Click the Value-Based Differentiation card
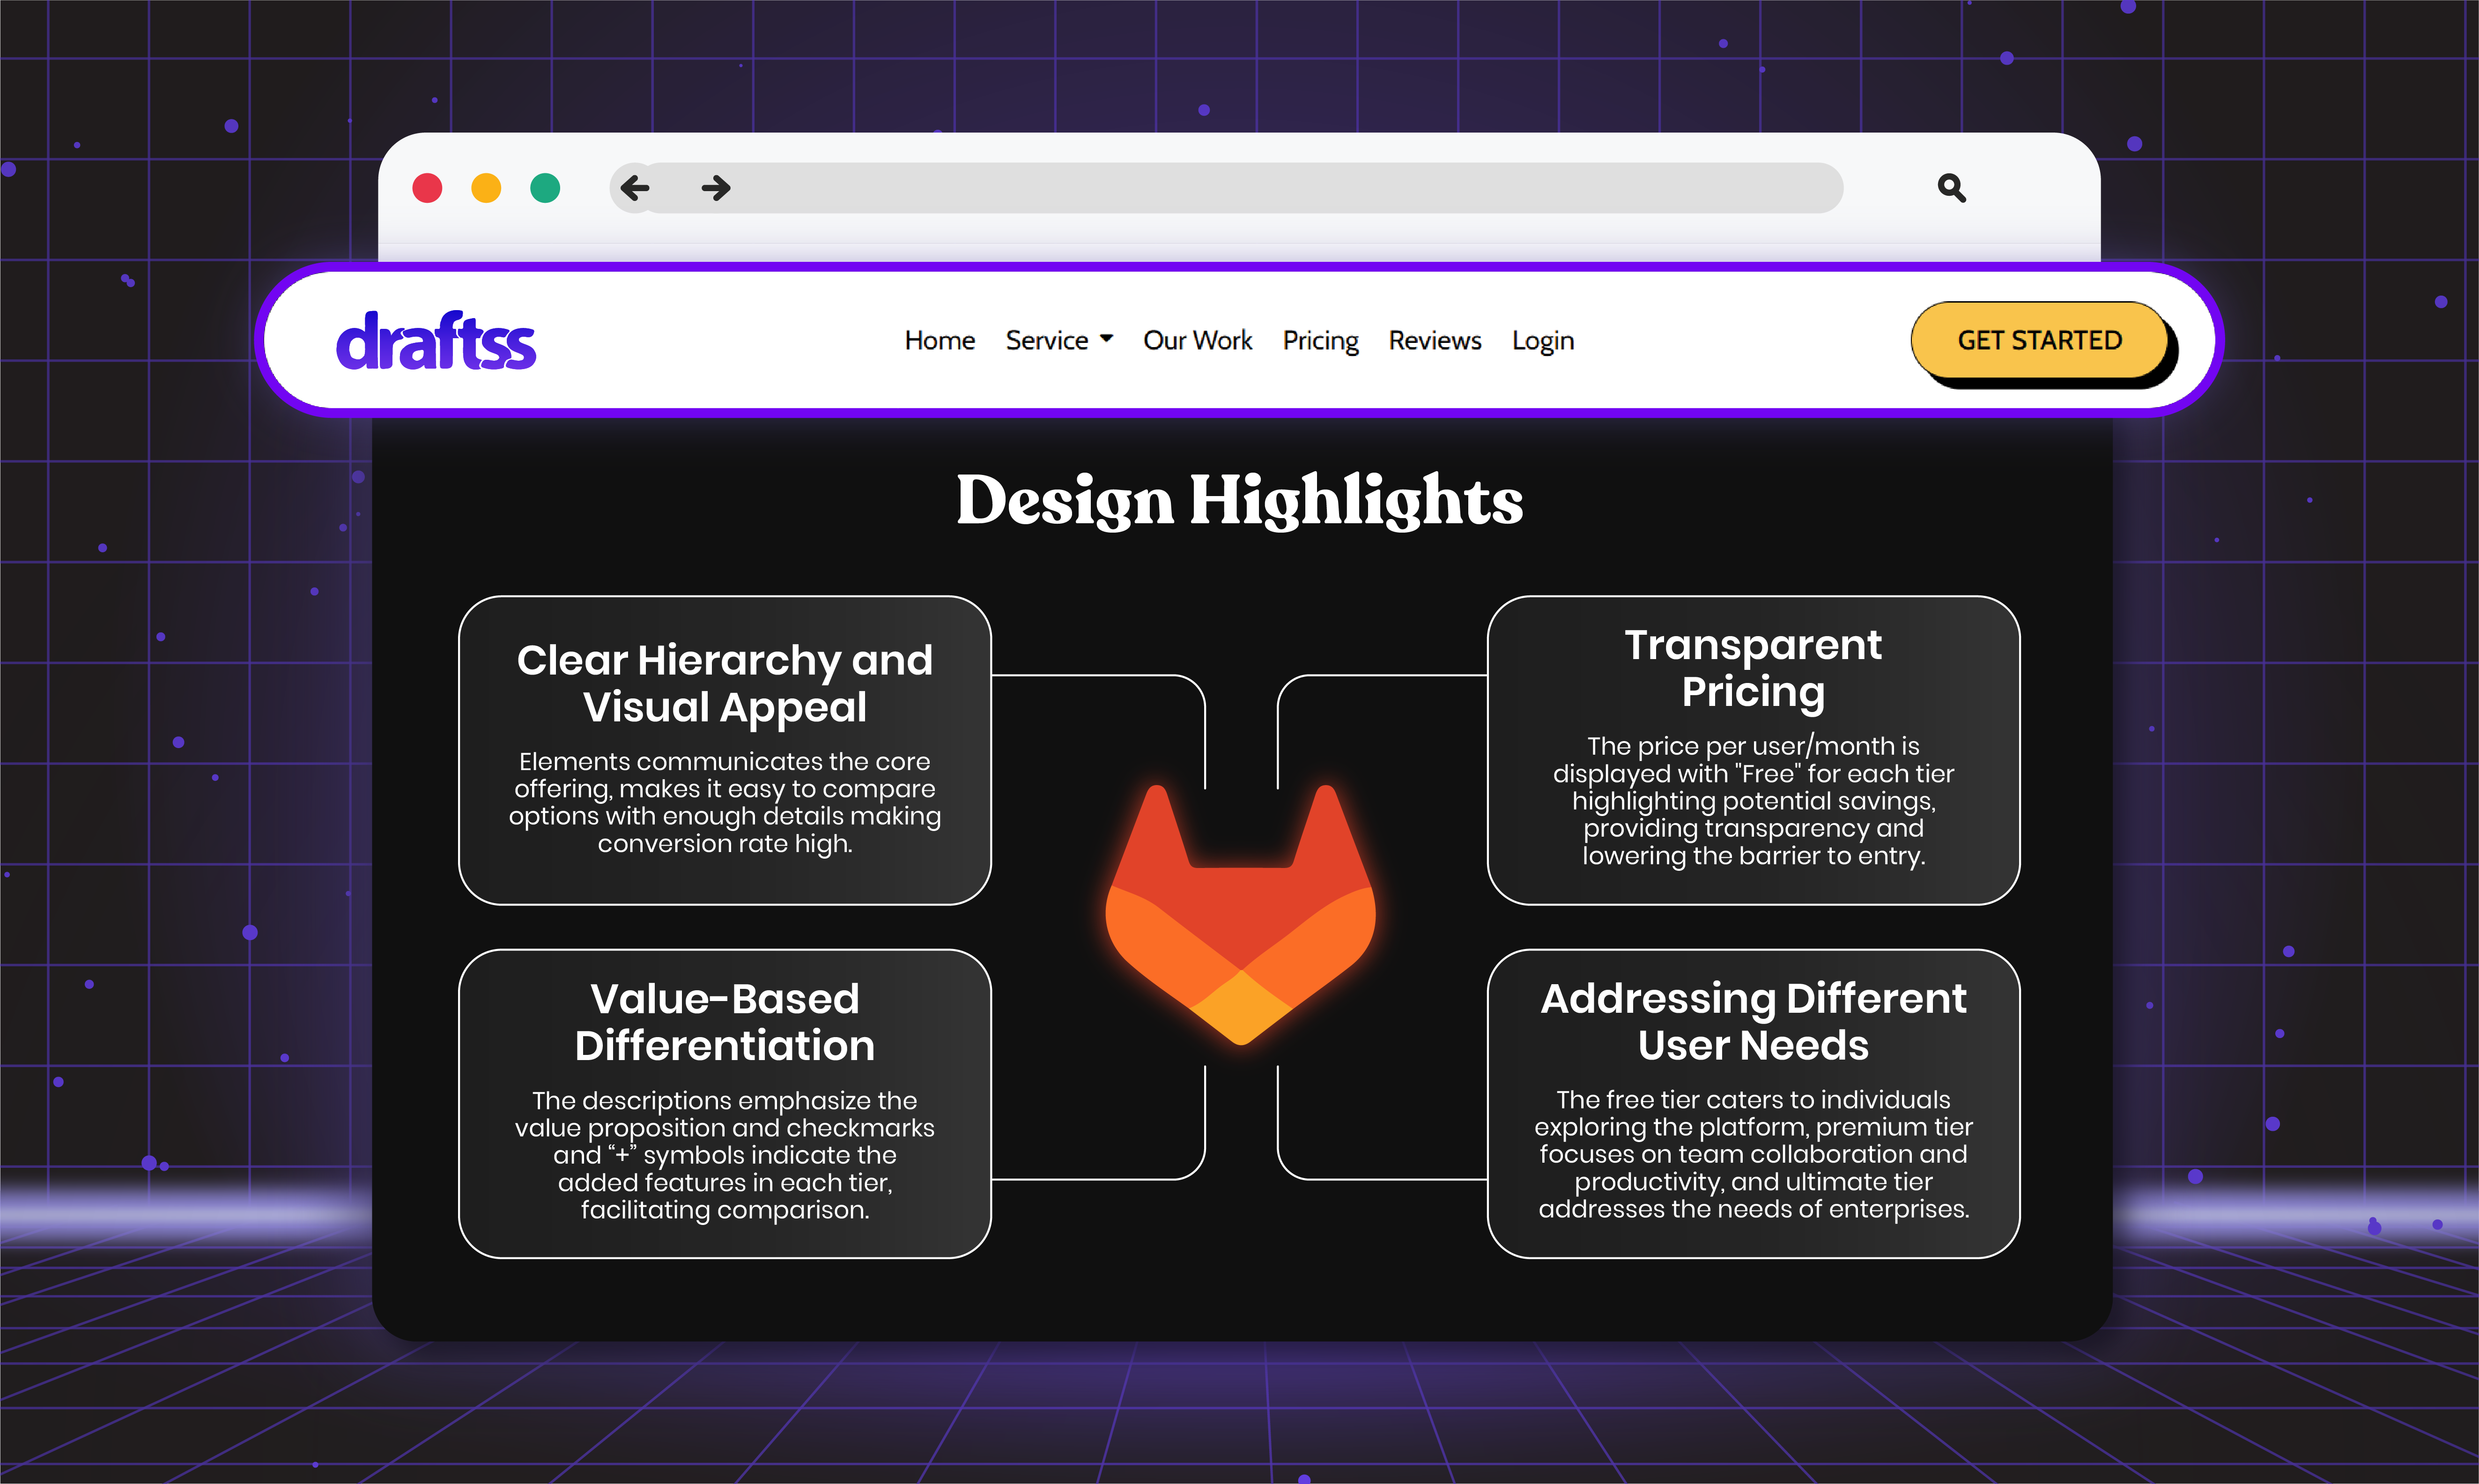Screen dimensions: 2479x1484 pos(725,1103)
